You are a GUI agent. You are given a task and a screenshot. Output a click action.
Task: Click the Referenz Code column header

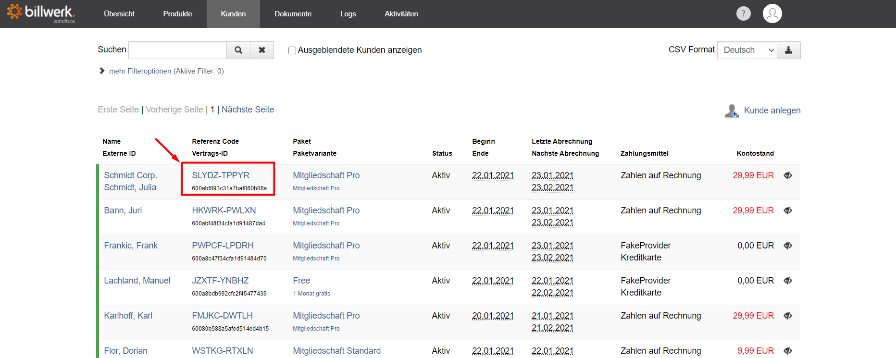[215, 141]
